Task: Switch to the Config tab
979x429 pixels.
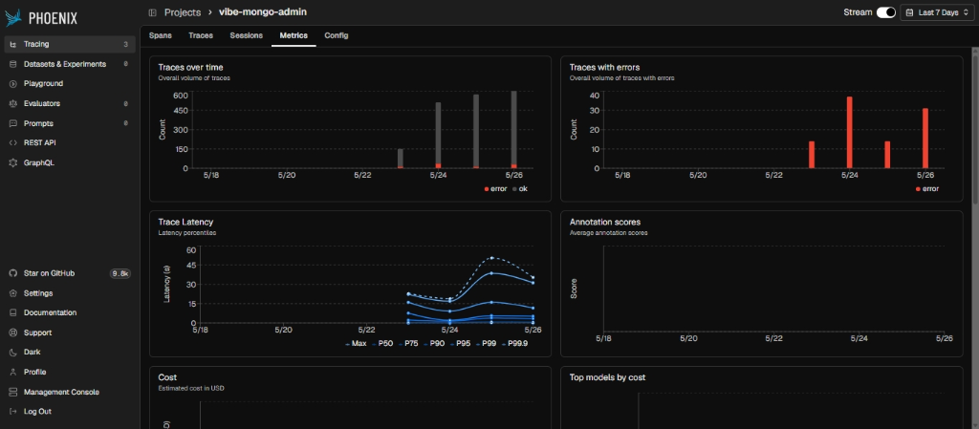Action: (337, 35)
